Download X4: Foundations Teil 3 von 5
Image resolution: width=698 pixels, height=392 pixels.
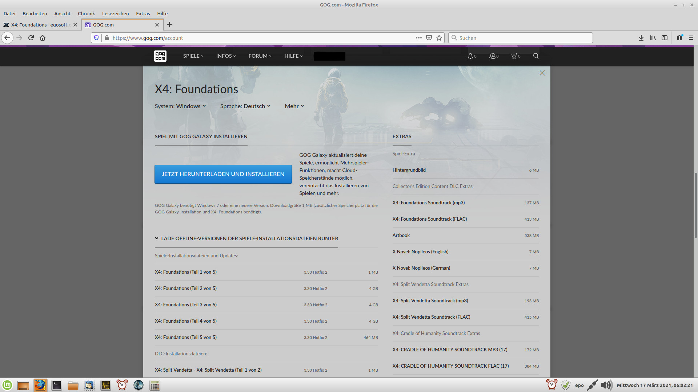[266, 305]
